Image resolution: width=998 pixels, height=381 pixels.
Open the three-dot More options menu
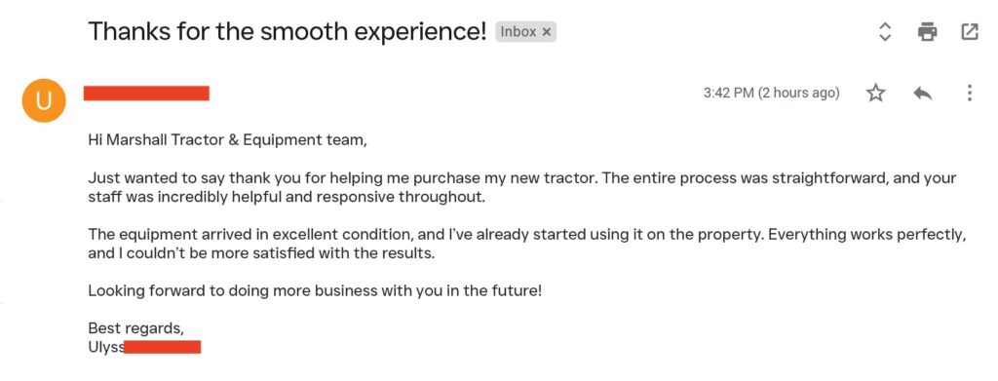coord(969,94)
